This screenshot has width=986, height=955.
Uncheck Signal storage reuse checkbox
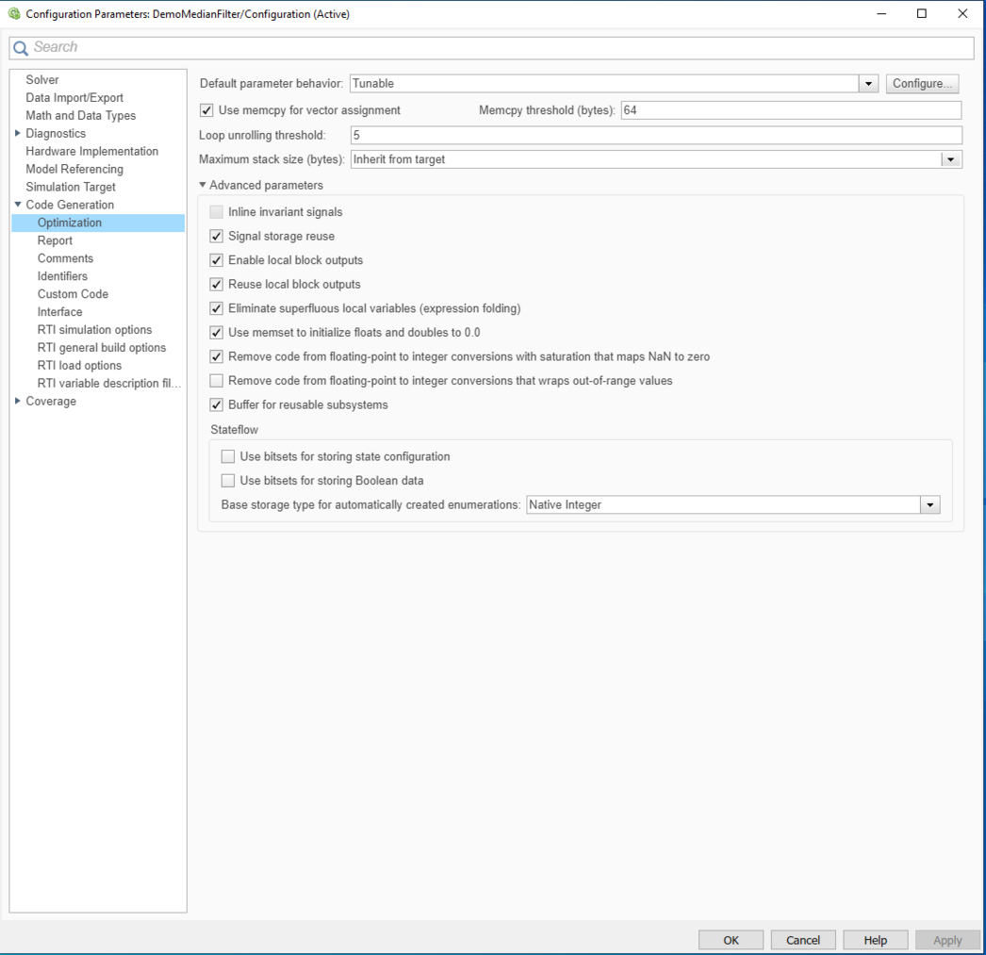217,237
